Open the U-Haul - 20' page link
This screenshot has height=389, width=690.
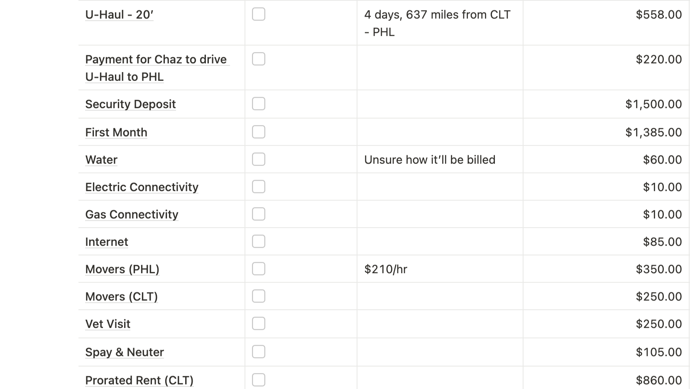click(x=119, y=15)
